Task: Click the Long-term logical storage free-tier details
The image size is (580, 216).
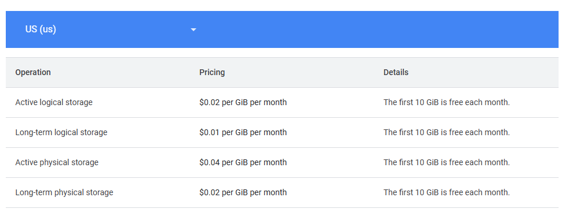Action: pos(447,132)
